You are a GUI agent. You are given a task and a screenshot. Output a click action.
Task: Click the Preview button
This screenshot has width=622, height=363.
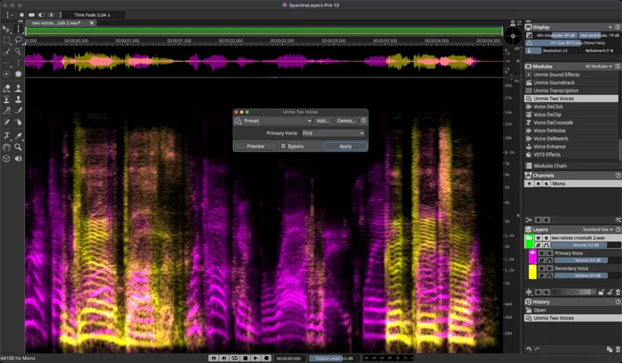(x=256, y=146)
